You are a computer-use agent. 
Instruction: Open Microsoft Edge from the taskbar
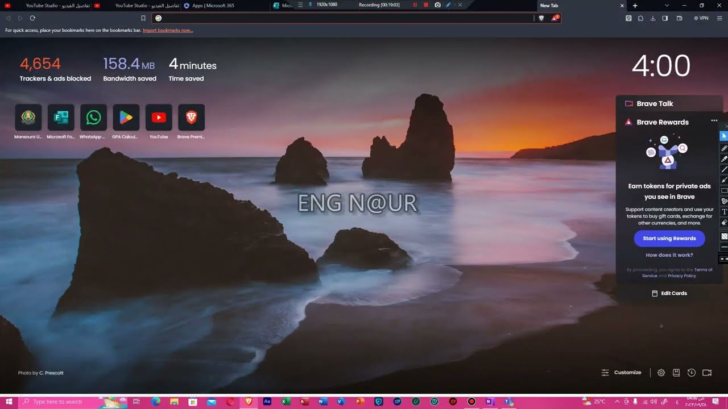tap(156, 402)
